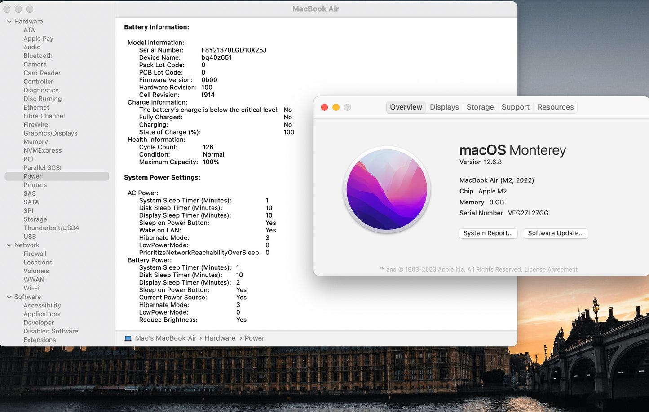The height and width of the screenshot is (412, 649).
Task: Select the Support tab
Action: click(515, 107)
